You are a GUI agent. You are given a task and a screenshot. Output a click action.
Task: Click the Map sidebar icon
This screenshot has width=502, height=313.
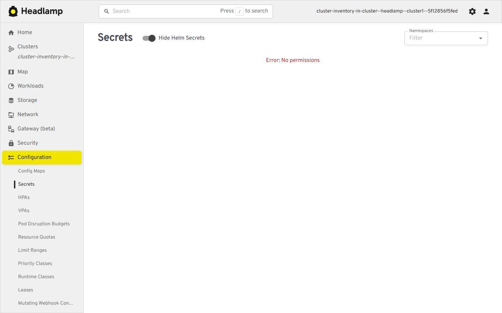[11, 72]
